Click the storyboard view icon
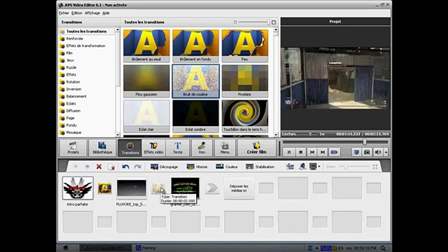 290,167
